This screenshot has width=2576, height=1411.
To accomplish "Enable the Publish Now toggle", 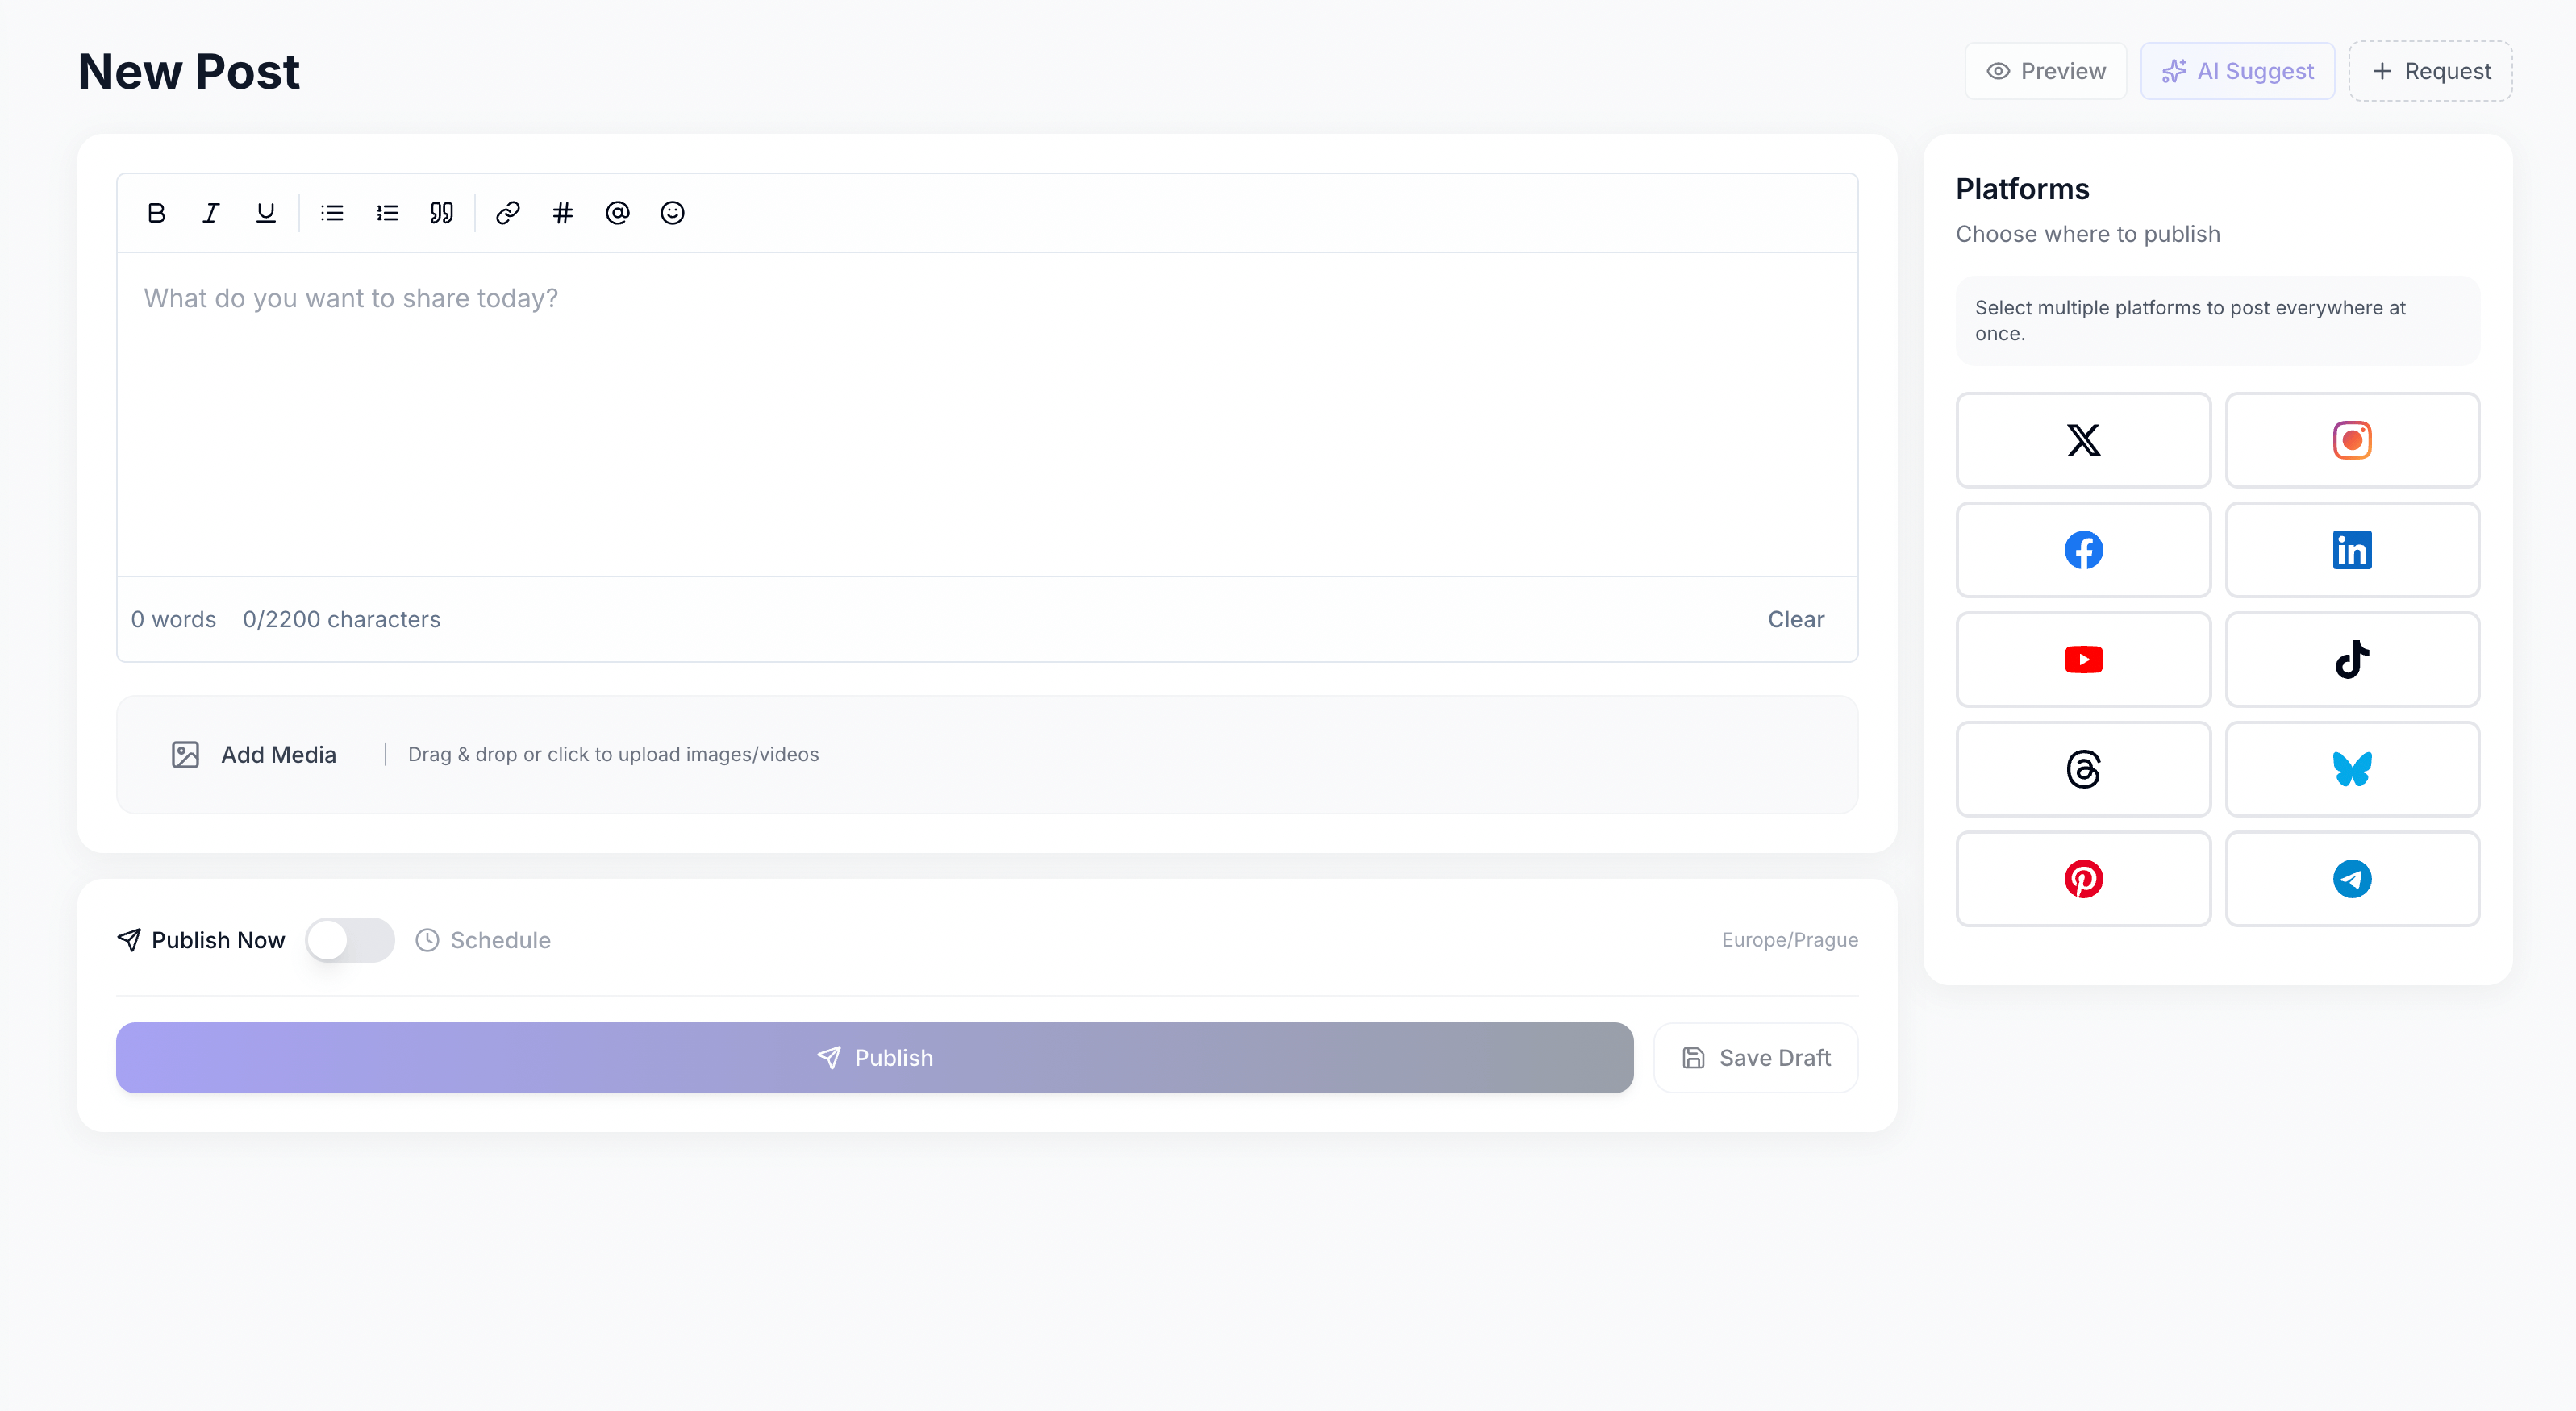I will [349, 939].
